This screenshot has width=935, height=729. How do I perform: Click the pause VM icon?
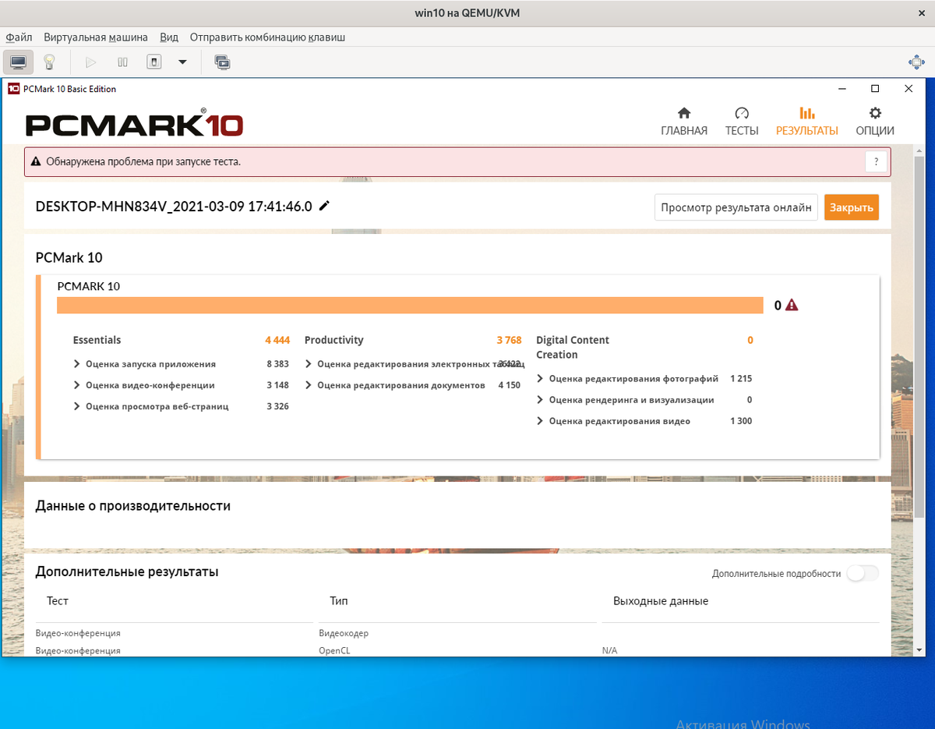[x=122, y=62]
